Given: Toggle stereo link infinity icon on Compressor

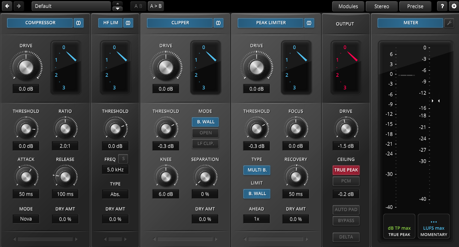Looking at the screenshot, I should (x=78, y=23).
